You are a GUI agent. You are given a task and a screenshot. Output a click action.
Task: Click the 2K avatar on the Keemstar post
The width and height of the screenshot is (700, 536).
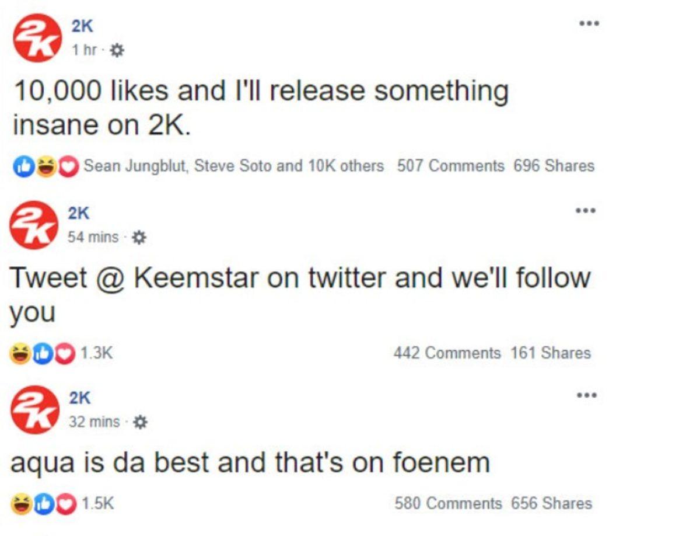34,225
